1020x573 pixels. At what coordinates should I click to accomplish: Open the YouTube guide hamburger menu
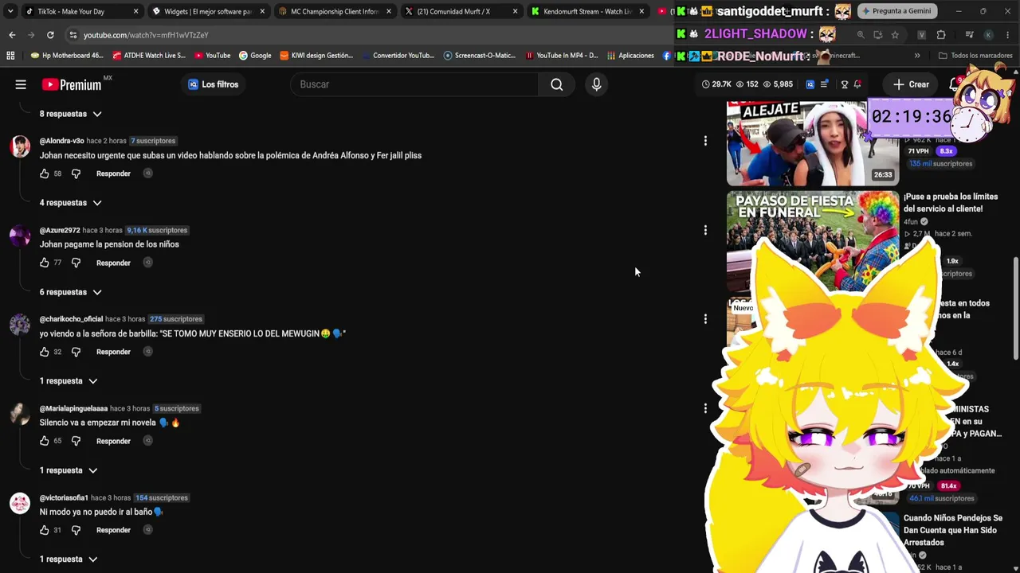tap(21, 84)
